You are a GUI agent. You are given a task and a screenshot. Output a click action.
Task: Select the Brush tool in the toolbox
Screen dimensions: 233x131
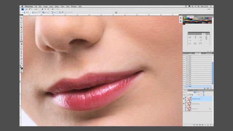(21, 35)
